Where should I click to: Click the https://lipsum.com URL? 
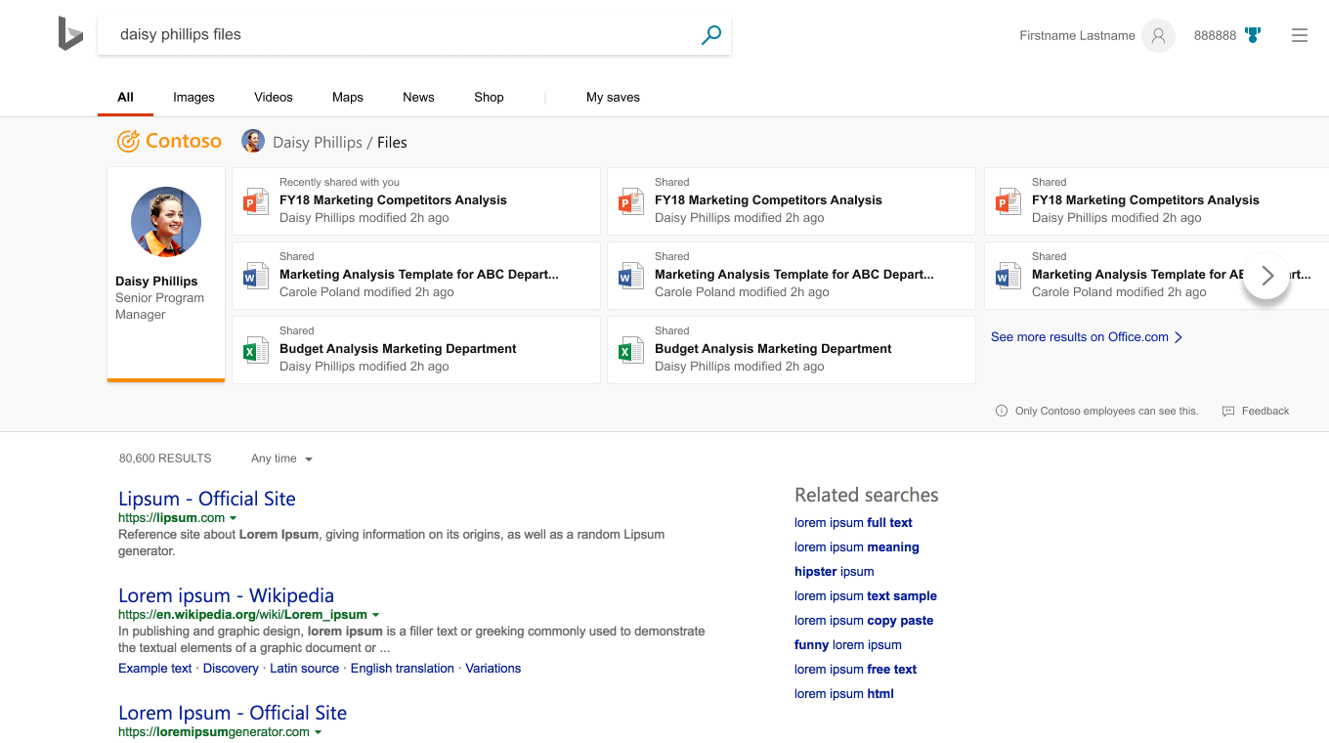click(x=171, y=518)
